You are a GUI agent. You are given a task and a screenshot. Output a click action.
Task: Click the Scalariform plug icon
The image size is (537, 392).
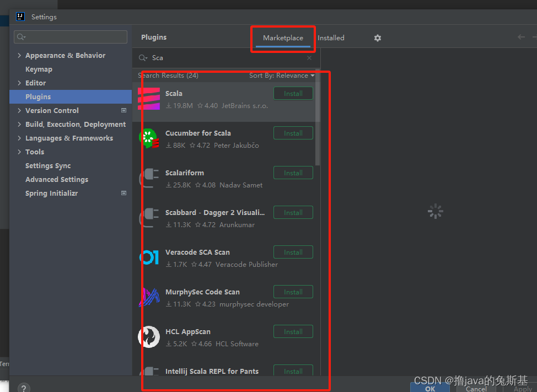point(149,178)
